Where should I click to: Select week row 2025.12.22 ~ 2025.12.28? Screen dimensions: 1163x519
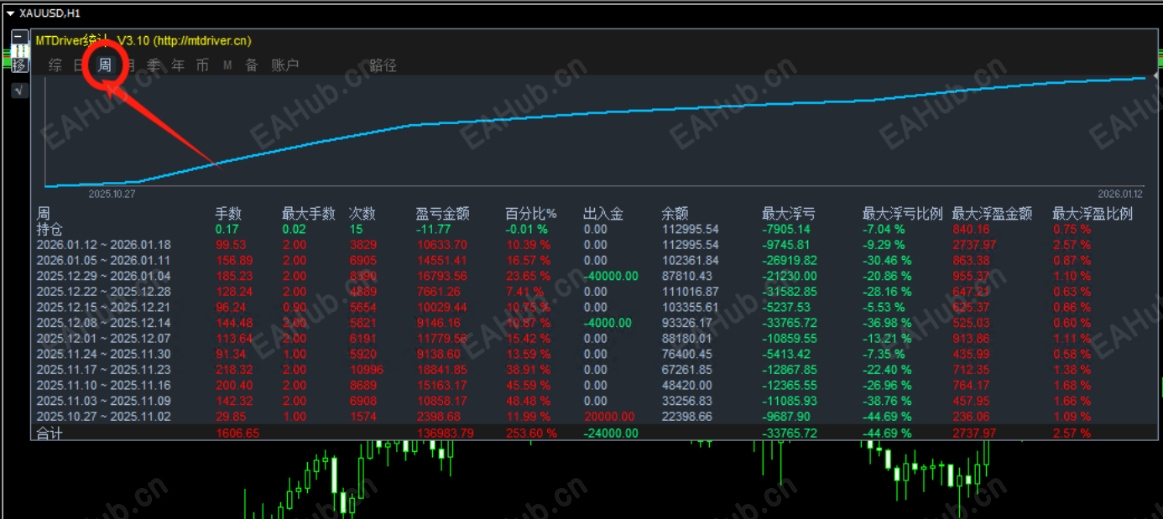(103, 291)
